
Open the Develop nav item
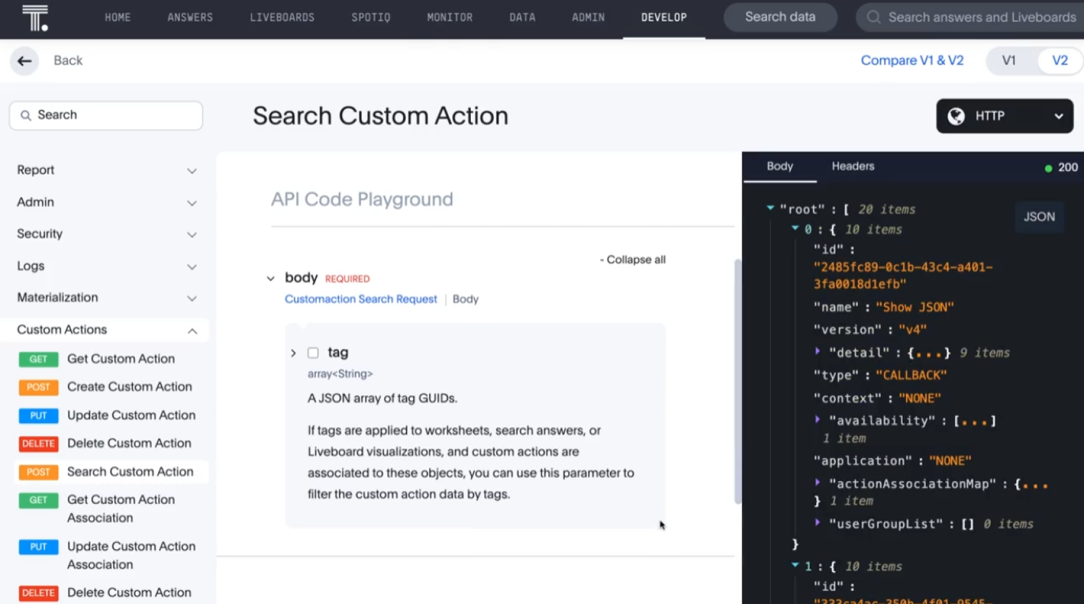[664, 18]
